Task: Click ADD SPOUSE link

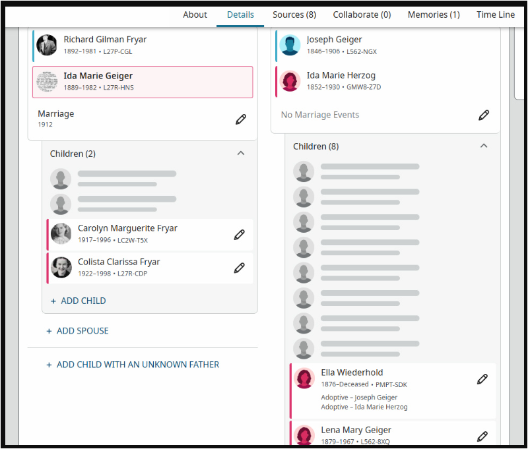Action: 77,331
